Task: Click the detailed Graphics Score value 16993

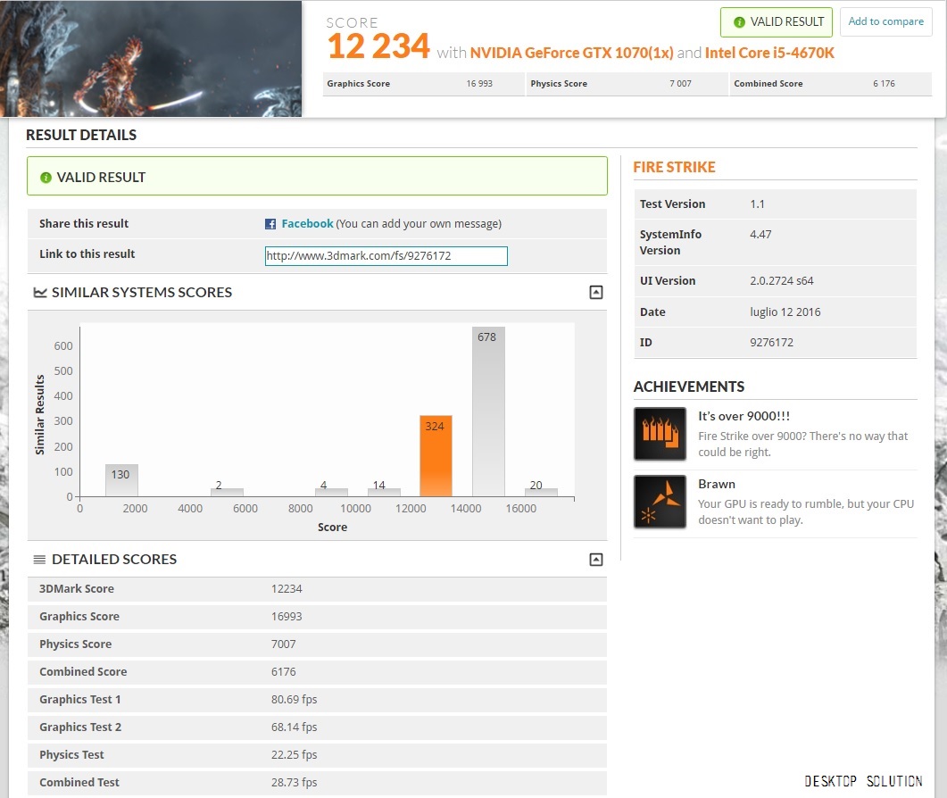Action: point(287,617)
